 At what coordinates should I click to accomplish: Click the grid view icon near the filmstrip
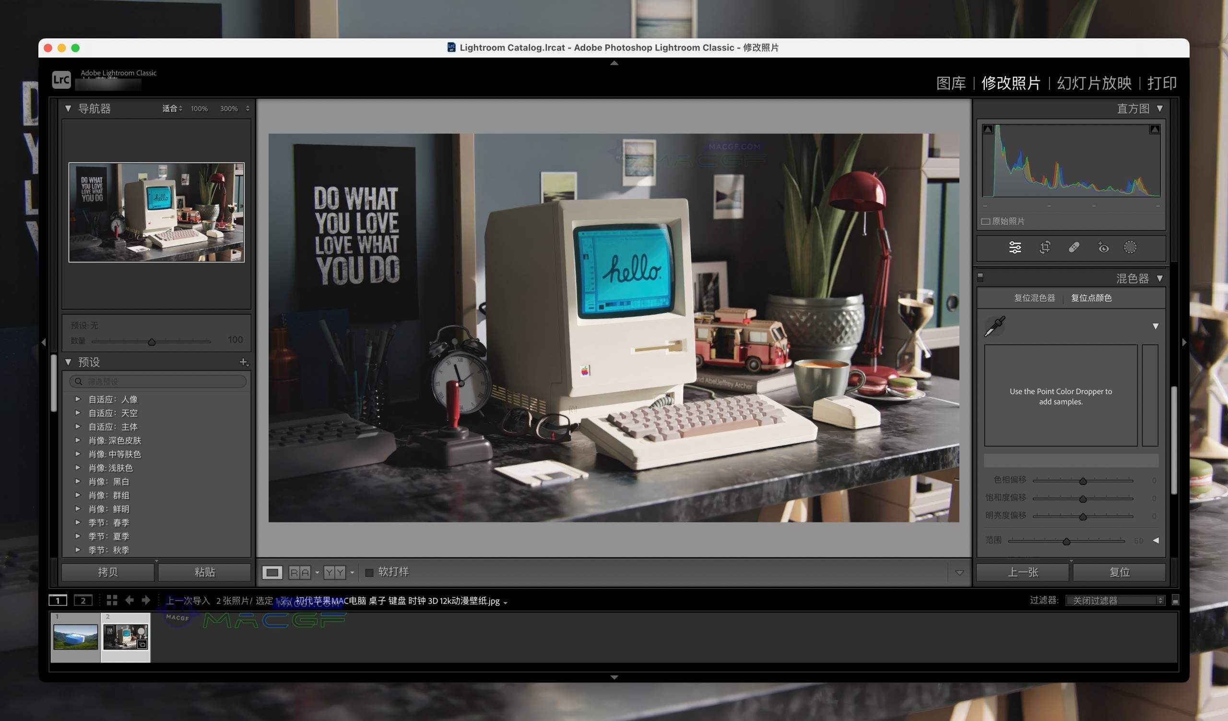pyautogui.click(x=112, y=600)
